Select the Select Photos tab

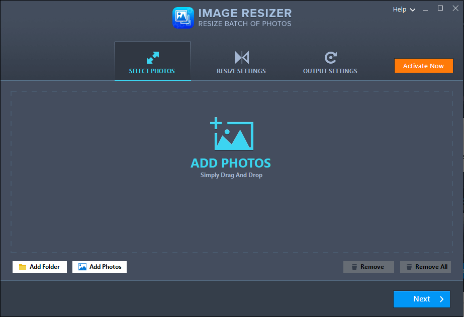[153, 61]
